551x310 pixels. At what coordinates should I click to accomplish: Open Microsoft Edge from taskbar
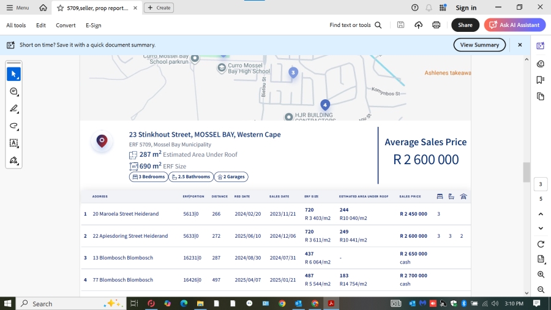pos(184,303)
